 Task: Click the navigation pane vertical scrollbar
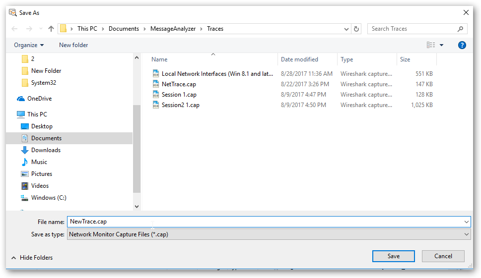tap(137, 149)
